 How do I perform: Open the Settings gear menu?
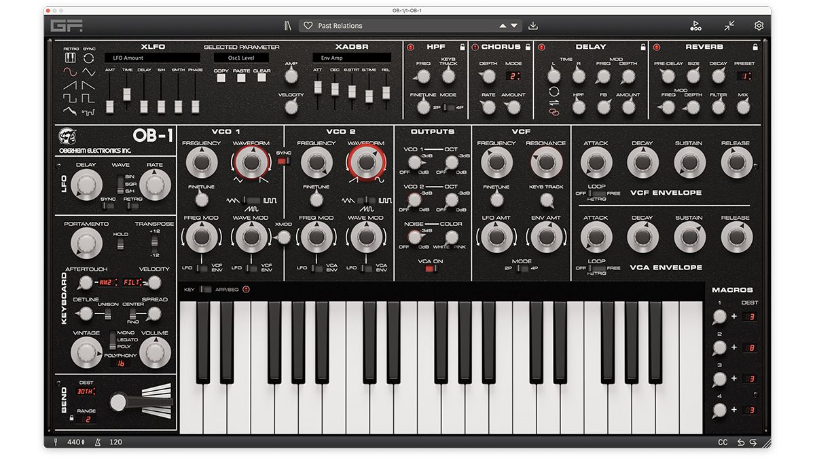click(x=759, y=24)
